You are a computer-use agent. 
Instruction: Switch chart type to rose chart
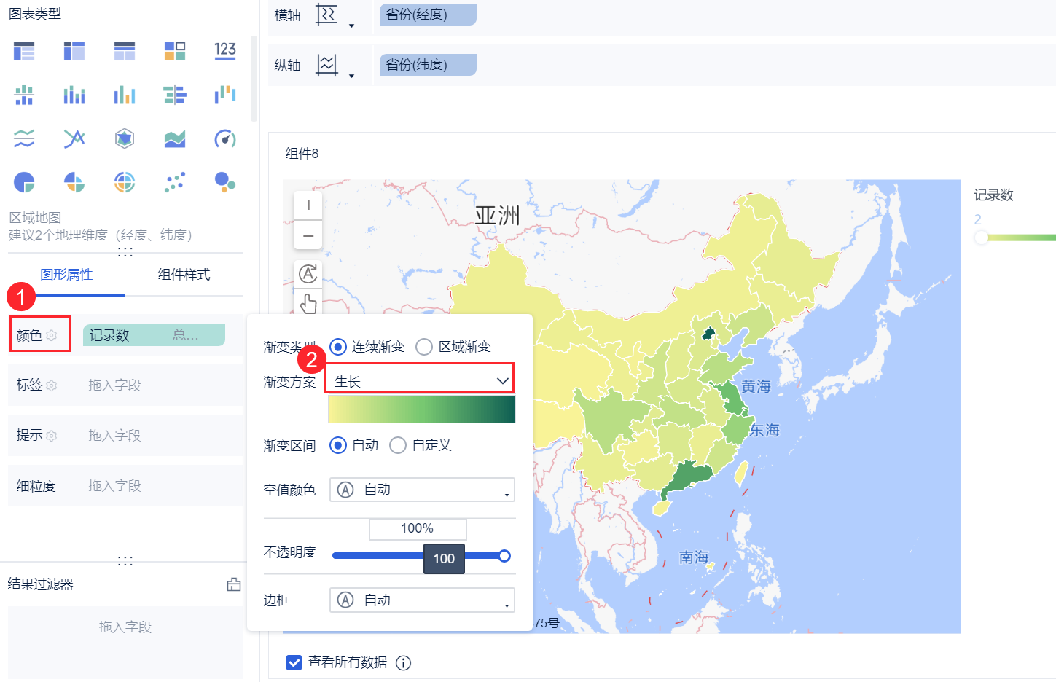(x=74, y=182)
